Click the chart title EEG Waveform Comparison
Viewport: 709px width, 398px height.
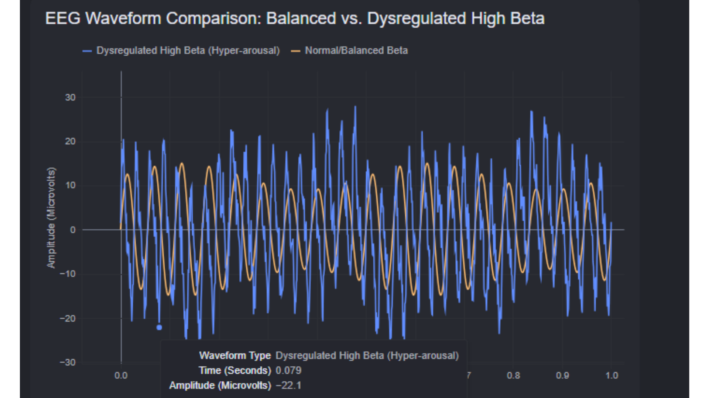pyautogui.click(x=295, y=18)
